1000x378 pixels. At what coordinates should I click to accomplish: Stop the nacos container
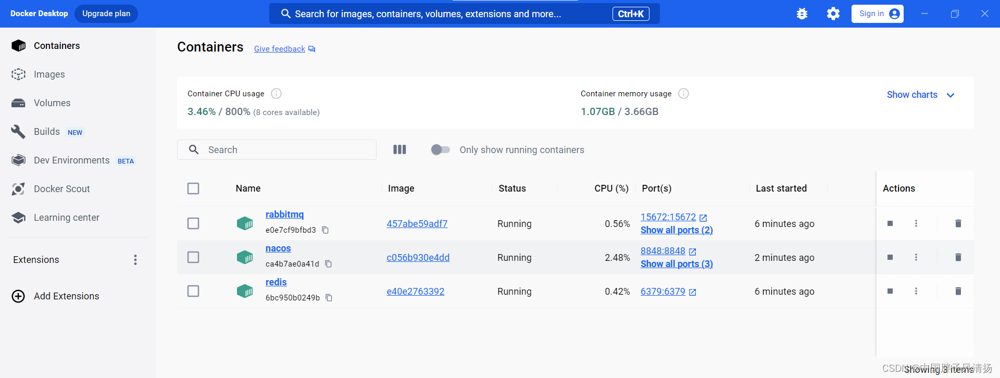[x=890, y=257]
